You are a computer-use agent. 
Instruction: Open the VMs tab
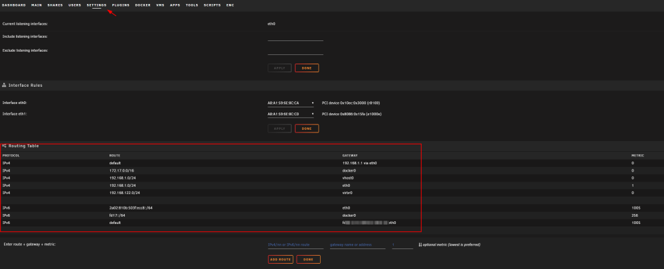(x=160, y=5)
